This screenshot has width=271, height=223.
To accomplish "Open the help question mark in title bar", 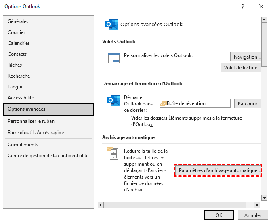I will pos(243,6).
